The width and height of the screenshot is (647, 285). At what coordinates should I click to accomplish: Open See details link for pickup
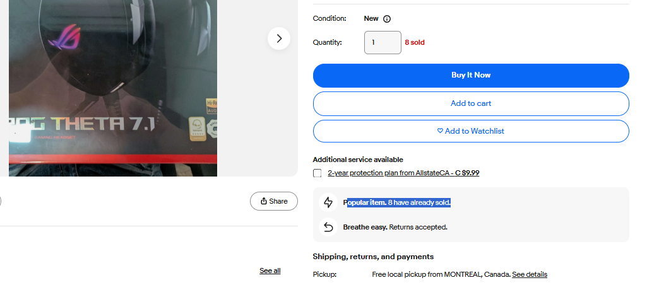pos(530,274)
